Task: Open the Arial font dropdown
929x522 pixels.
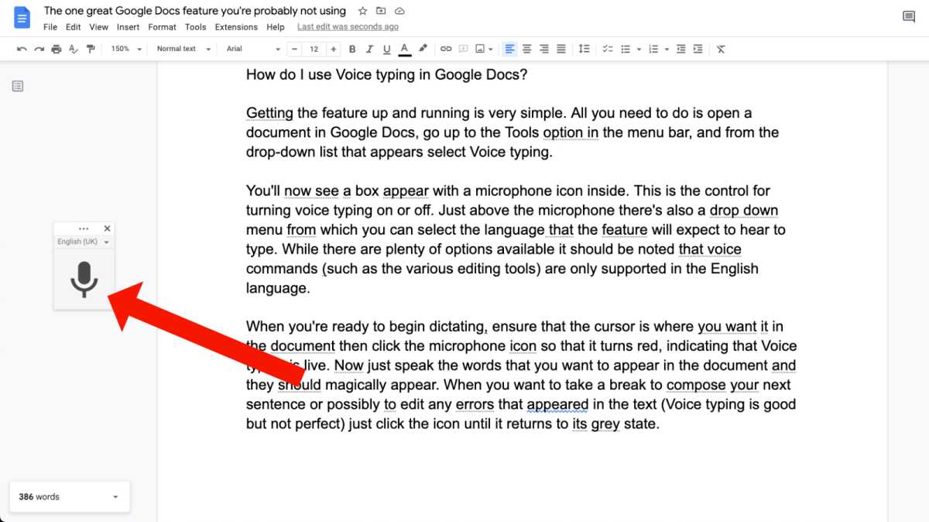Action: pyautogui.click(x=253, y=49)
